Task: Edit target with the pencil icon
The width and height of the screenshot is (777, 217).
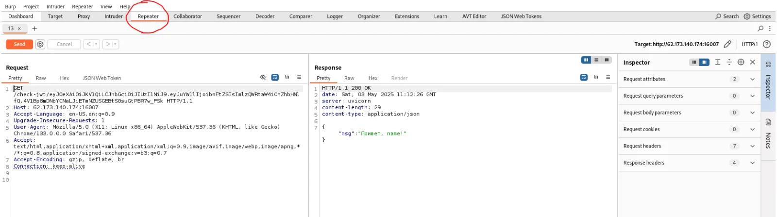Action: click(x=727, y=44)
